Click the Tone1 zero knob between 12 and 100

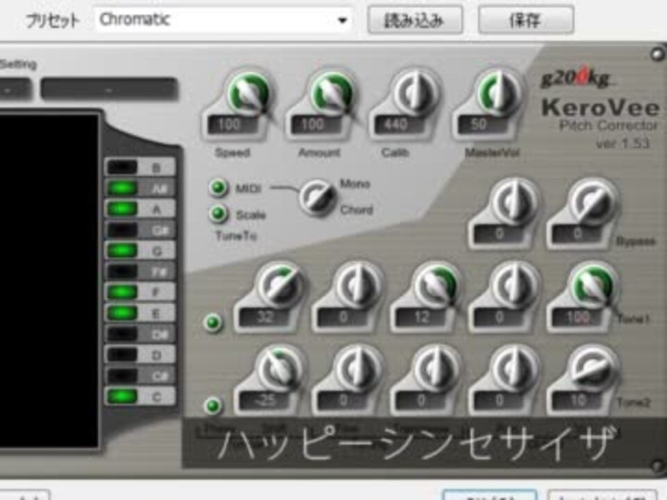514,285
